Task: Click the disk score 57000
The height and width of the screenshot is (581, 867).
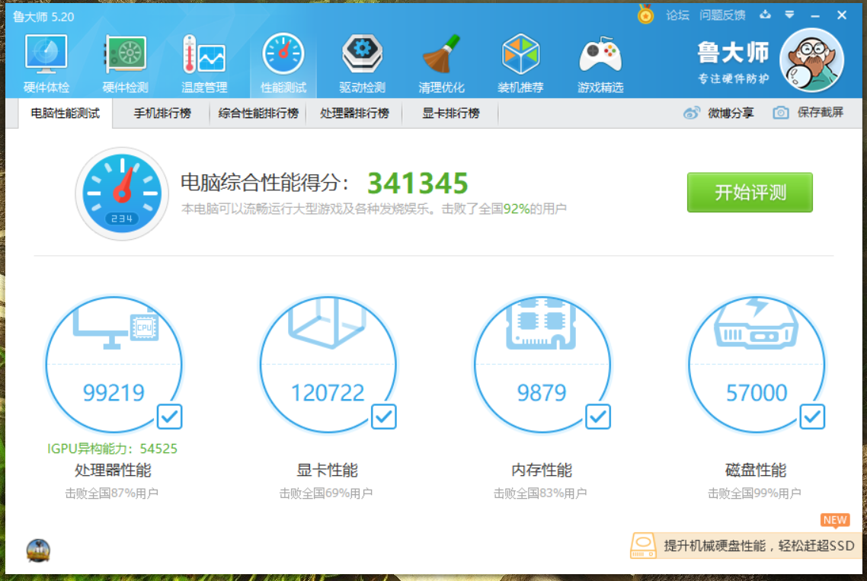Action: click(x=757, y=392)
